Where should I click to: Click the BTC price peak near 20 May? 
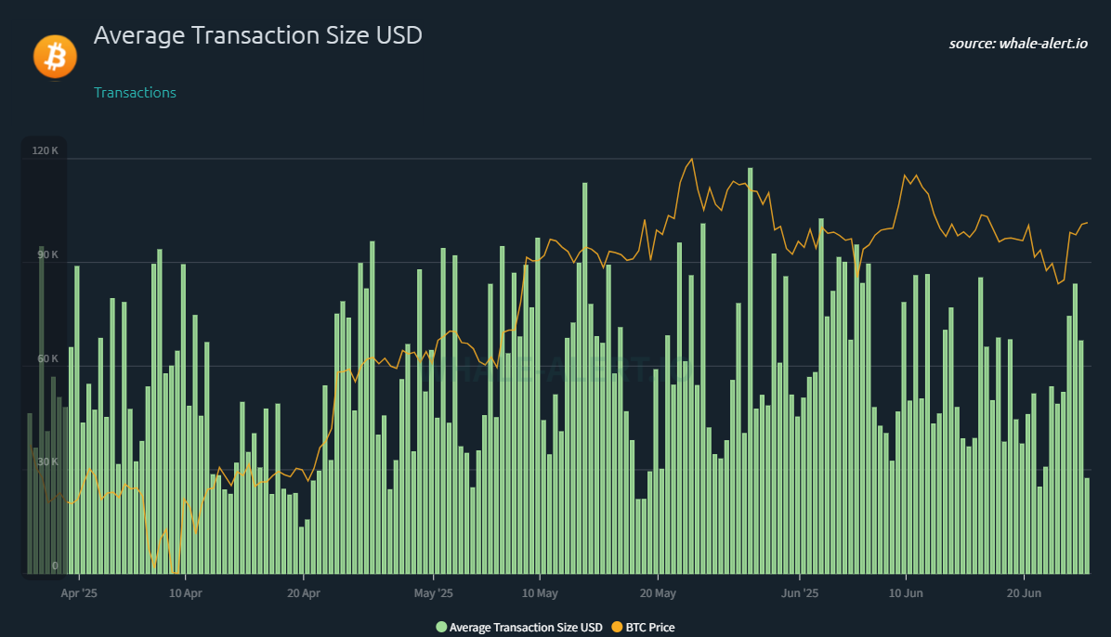pyautogui.click(x=691, y=160)
